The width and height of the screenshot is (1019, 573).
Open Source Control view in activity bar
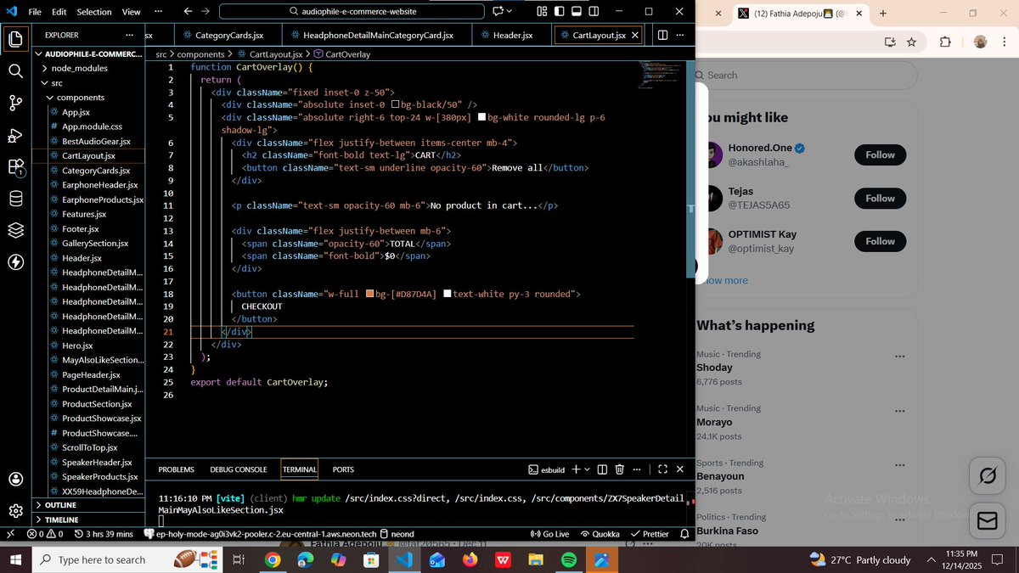click(15, 103)
